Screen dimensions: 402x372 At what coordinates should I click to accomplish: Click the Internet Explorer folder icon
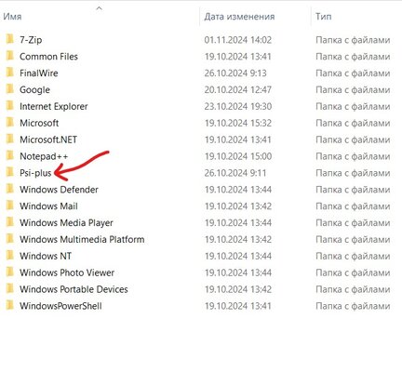(10, 106)
